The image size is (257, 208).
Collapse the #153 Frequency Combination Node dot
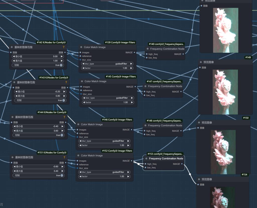[146, 159]
